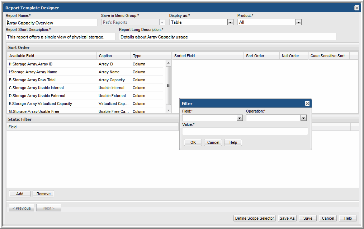
Task: Close the Report Template Designer window
Action: (356, 8)
